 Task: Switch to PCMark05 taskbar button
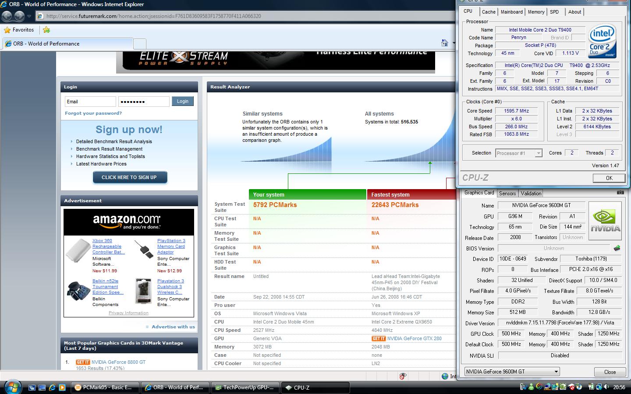(106, 387)
